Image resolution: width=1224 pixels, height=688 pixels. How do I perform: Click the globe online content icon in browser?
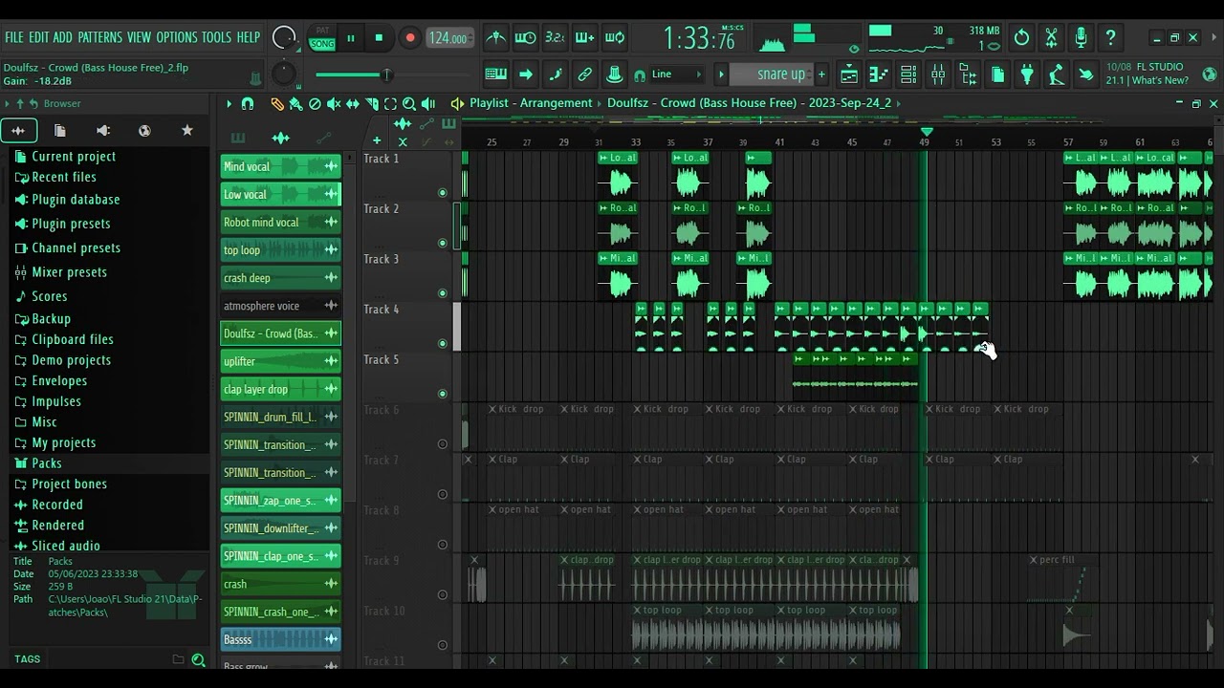pos(144,131)
